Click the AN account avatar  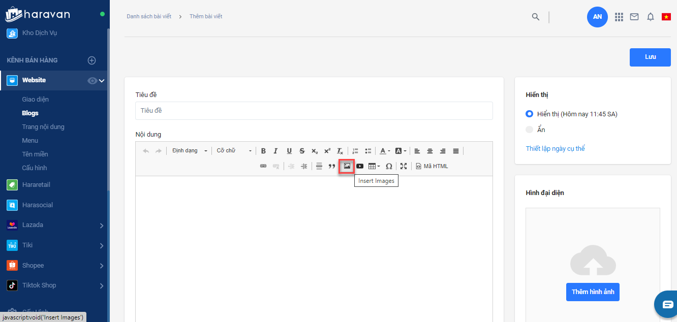(x=598, y=17)
